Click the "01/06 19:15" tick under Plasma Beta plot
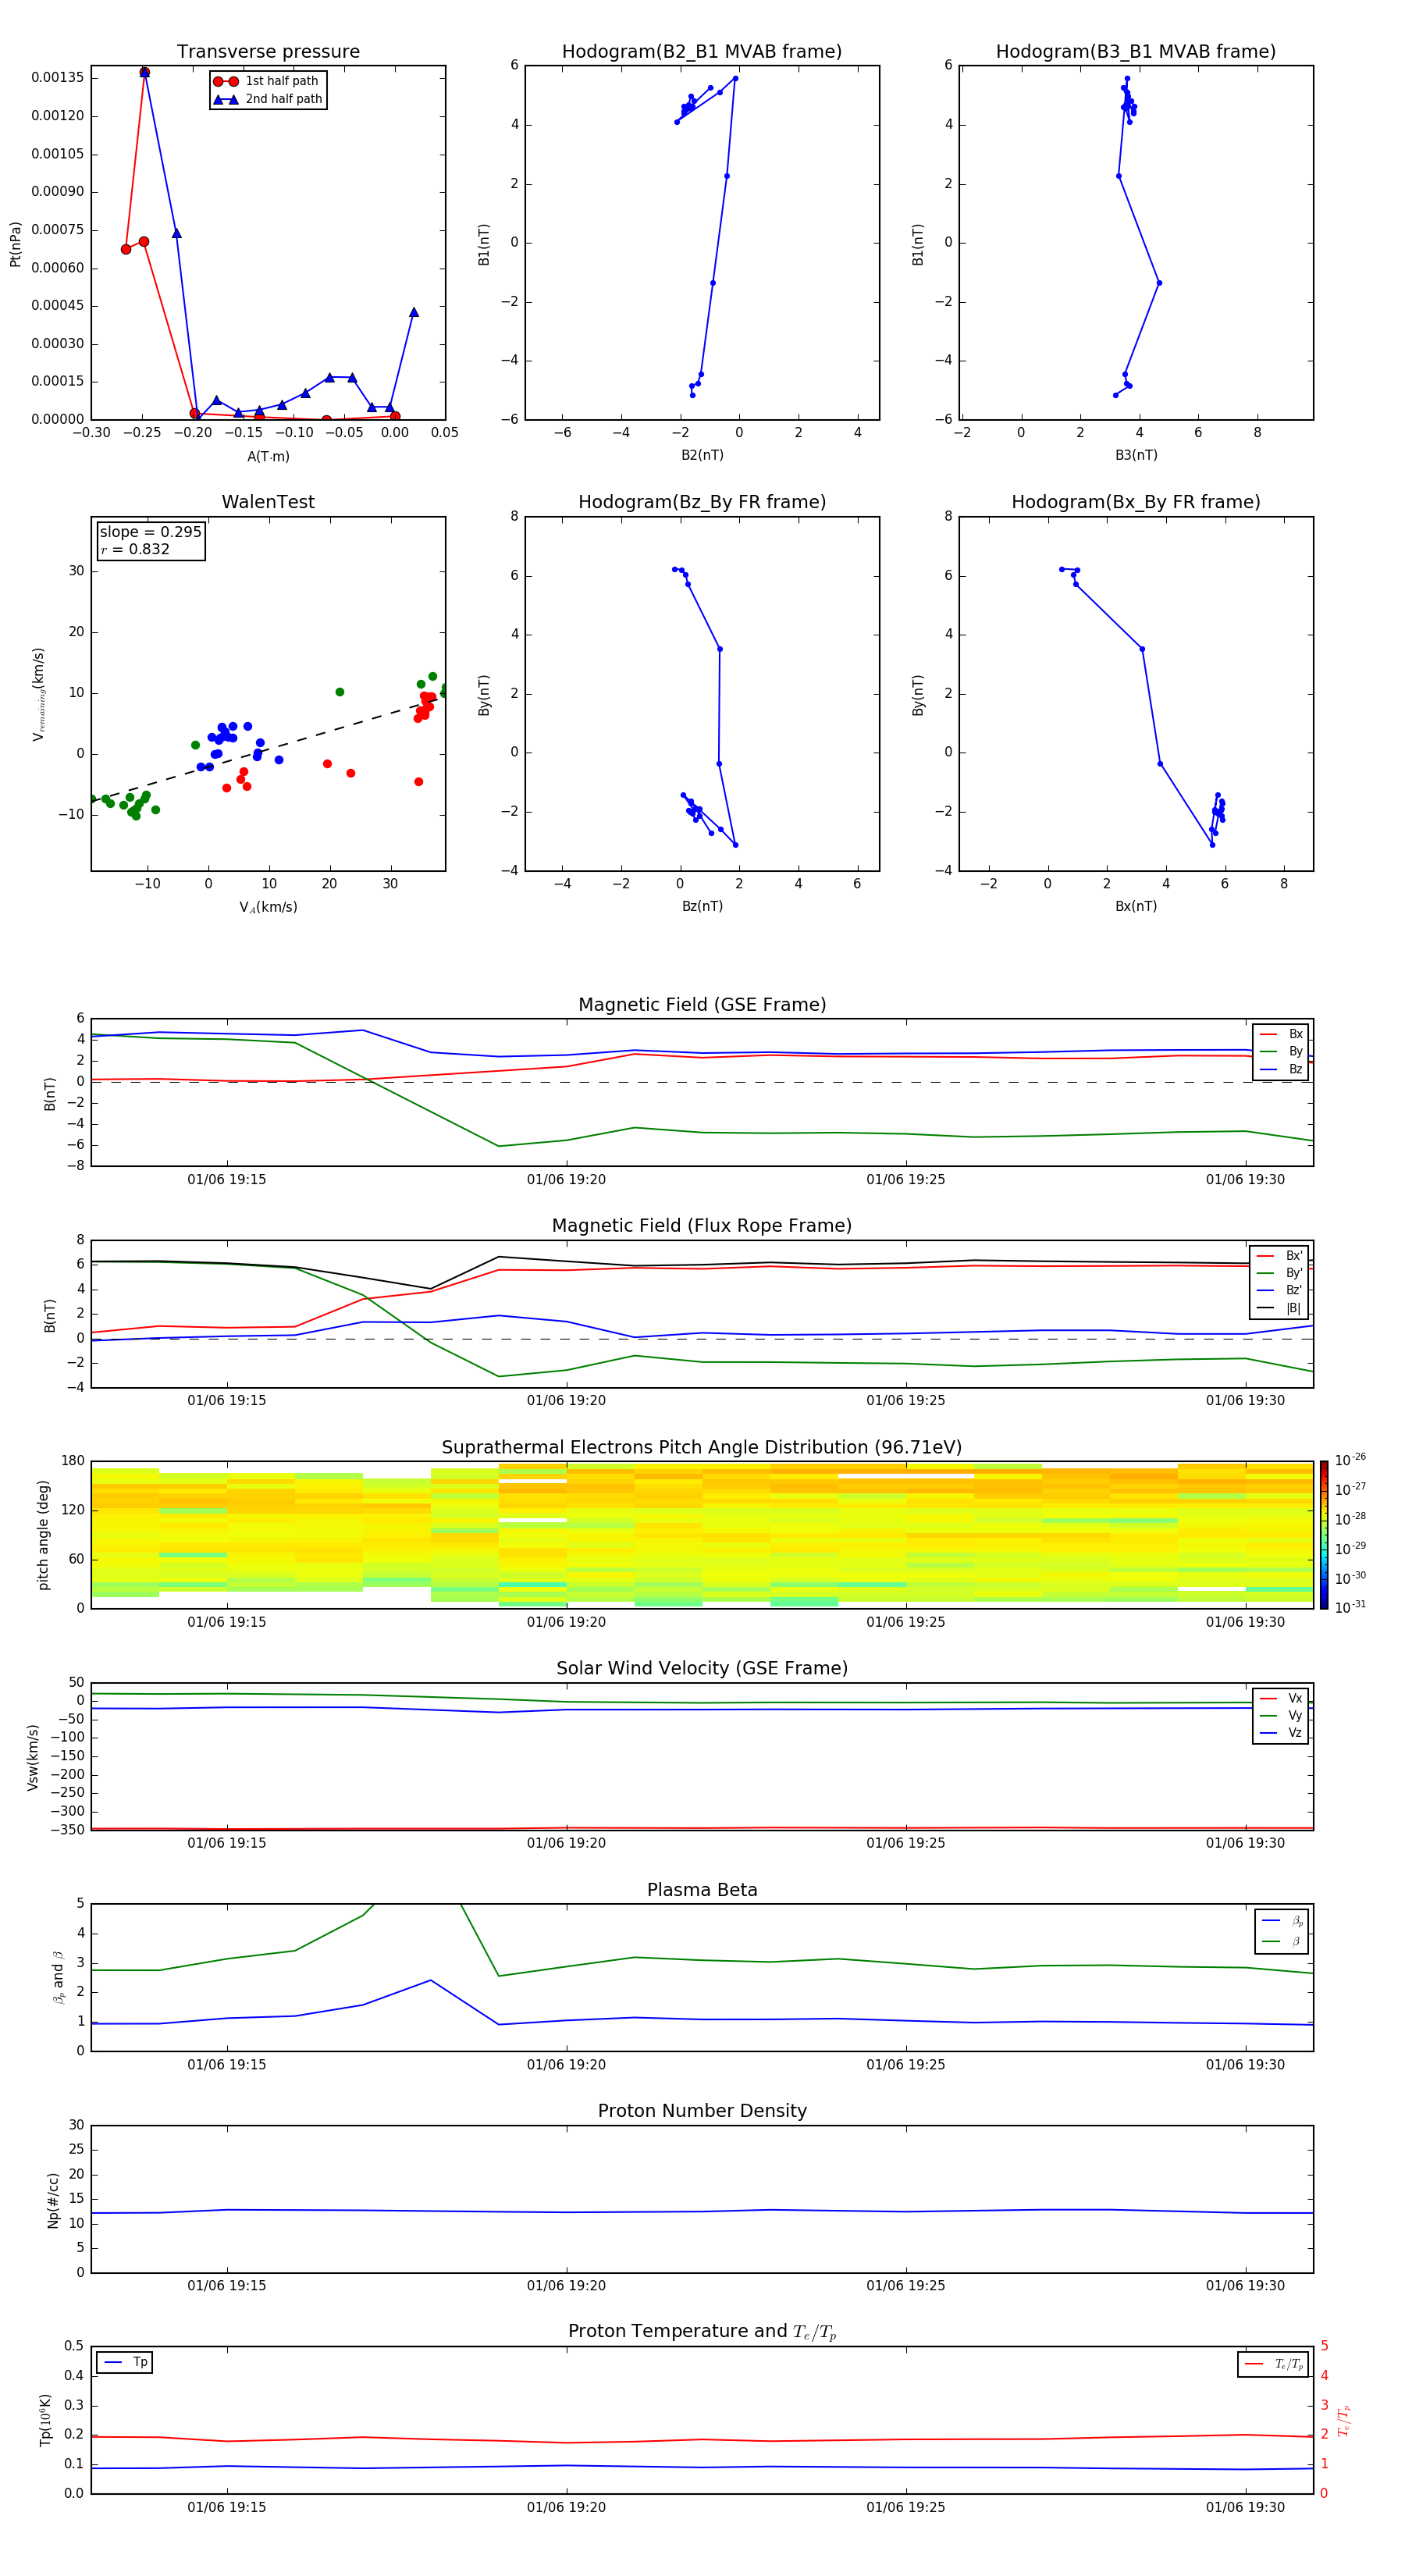Image resolution: width=1405 pixels, height=2576 pixels. (x=227, y=2065)
